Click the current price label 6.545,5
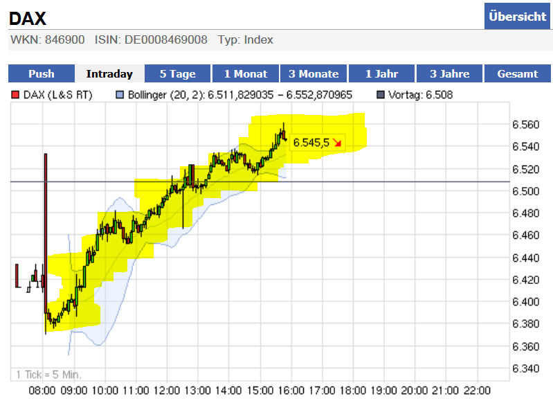The width and height of the screenshot is (553, 401). pyautogui.click(x=311, y=143)
